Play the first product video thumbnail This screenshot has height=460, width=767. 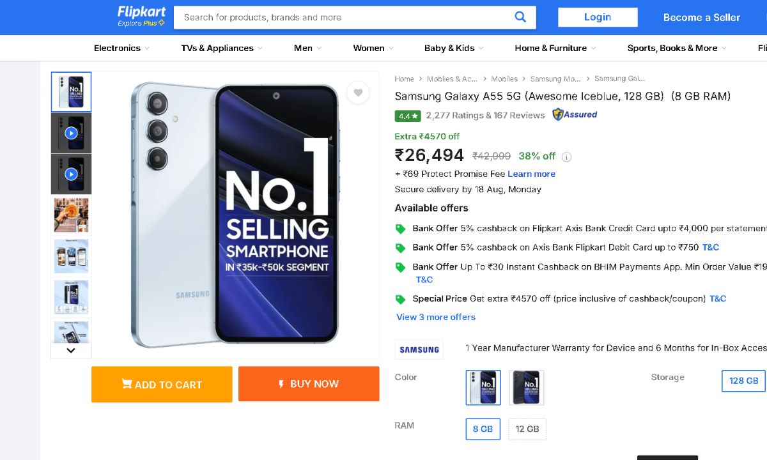[71, 133]
